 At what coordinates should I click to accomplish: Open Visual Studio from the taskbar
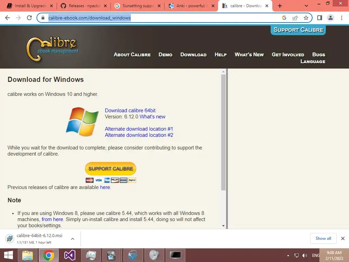[x=70, y=255]
